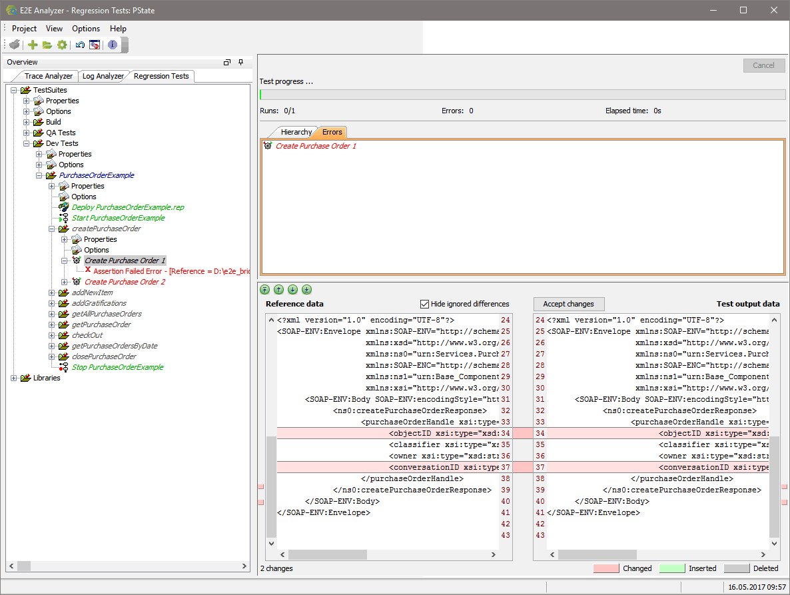
Task: Navigate to next difference using down arrow icon
Action: click(x=292, y=289)
